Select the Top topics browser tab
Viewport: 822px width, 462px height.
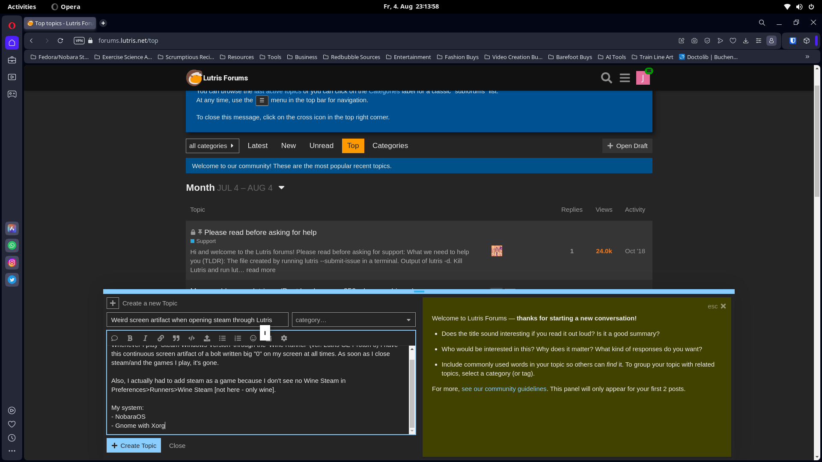click(60, 23)
